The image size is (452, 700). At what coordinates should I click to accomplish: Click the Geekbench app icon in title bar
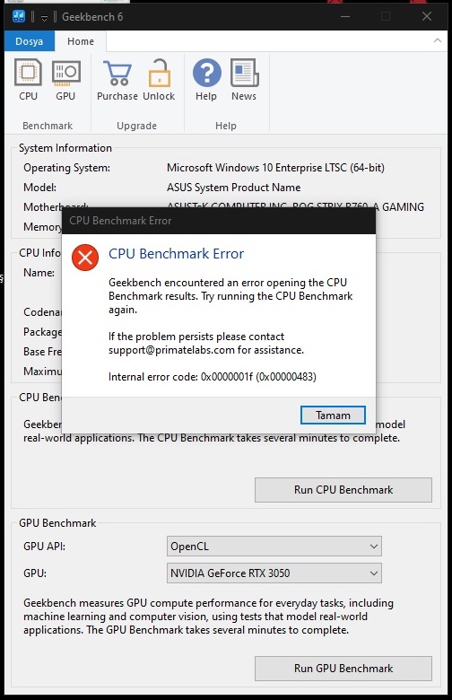point(19,17)
